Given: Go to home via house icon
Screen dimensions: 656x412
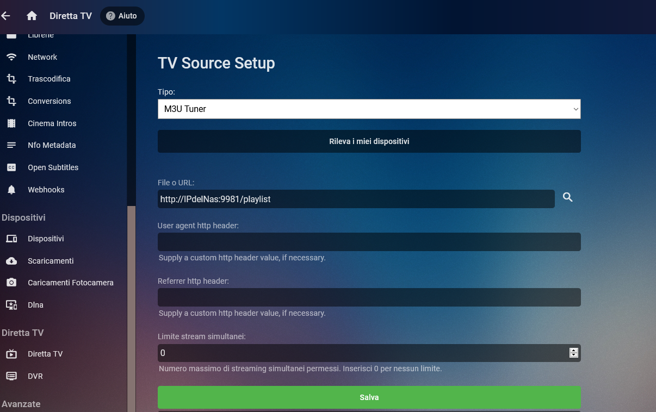Looking at the screenshot, I should point(32,16).
